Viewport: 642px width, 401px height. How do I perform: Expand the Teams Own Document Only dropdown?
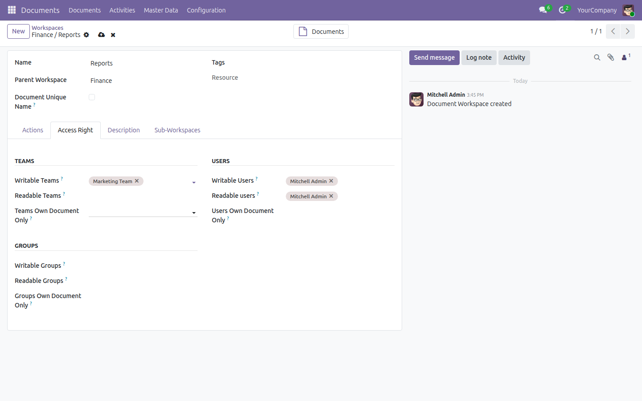click(x=194, y=213)
